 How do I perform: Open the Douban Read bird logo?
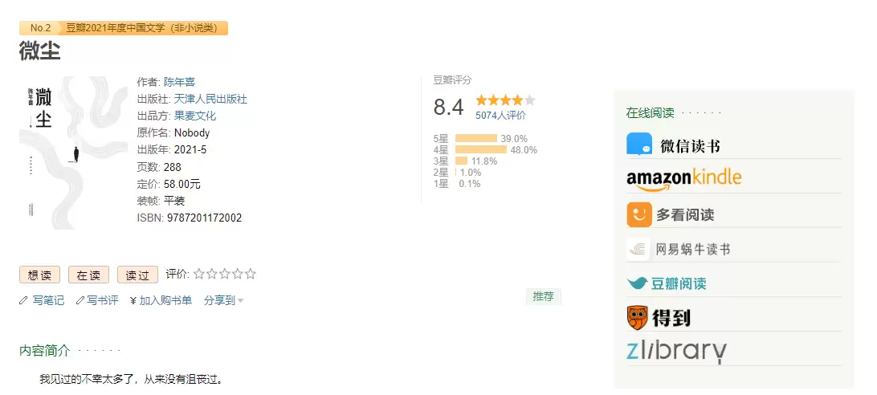tap(638, 283)
